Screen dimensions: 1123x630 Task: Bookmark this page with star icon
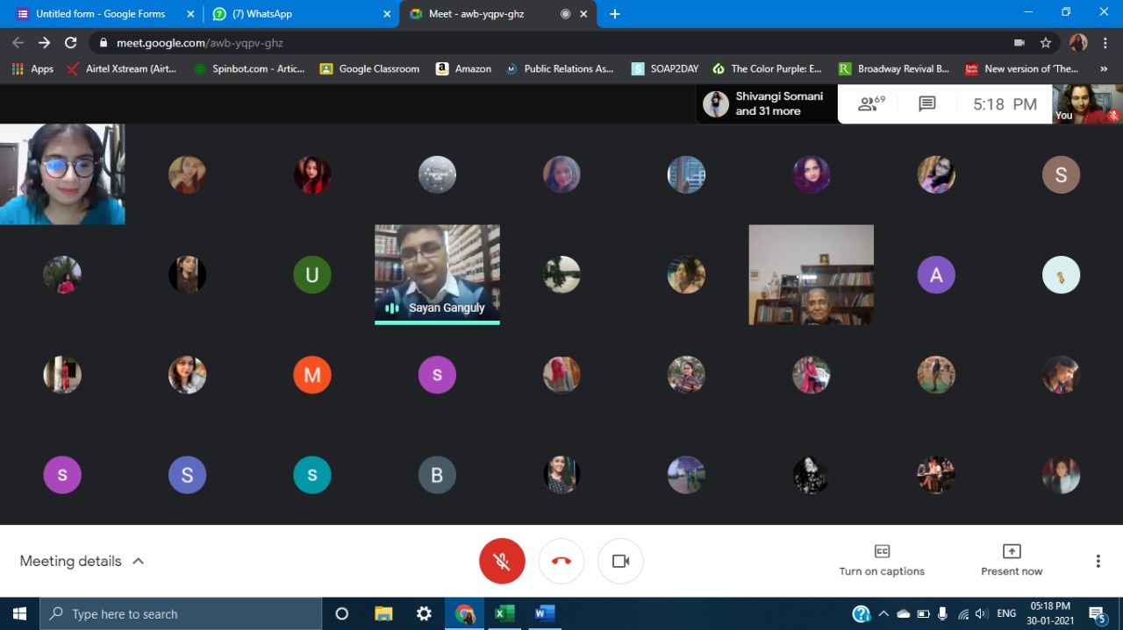point(1045,43)
